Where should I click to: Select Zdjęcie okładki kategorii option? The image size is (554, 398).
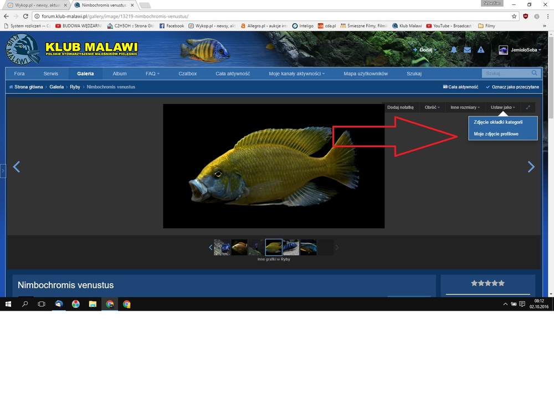pyautogui.click(x=498, y=122)
